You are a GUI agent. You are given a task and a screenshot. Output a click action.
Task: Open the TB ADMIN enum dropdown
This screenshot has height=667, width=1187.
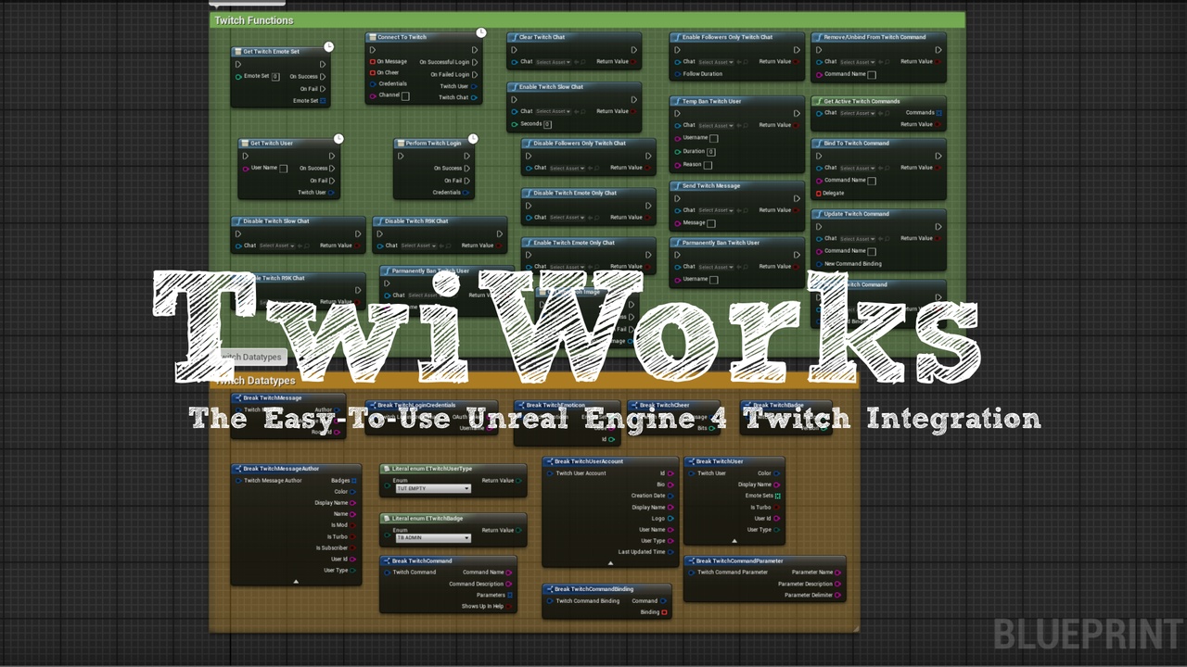[x=433, y=537]
